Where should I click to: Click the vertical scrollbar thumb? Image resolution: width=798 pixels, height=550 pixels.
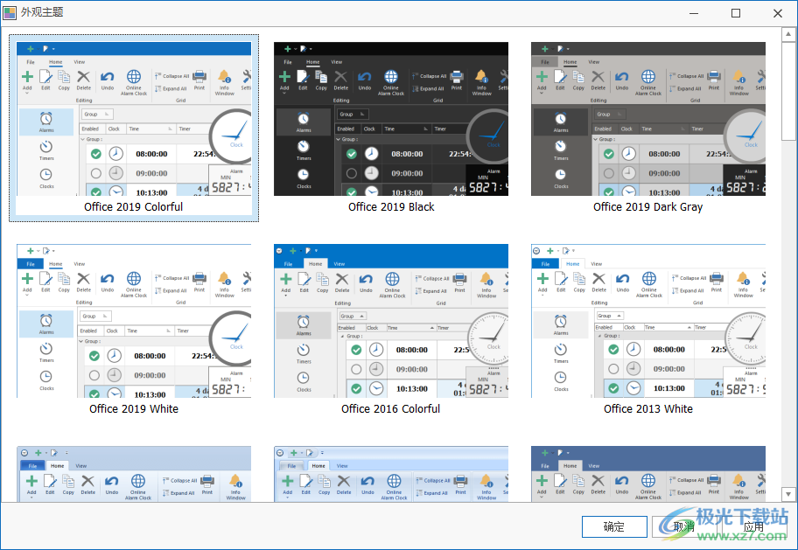788,91
